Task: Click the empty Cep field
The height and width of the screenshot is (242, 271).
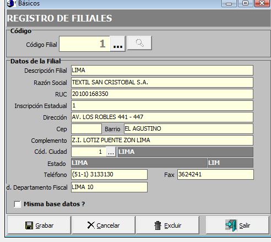Action: 86,128
